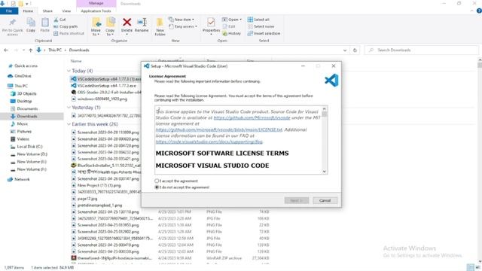
Task: Open the code.visualstudio.com FAQ link
Action: tap(209, 142)
